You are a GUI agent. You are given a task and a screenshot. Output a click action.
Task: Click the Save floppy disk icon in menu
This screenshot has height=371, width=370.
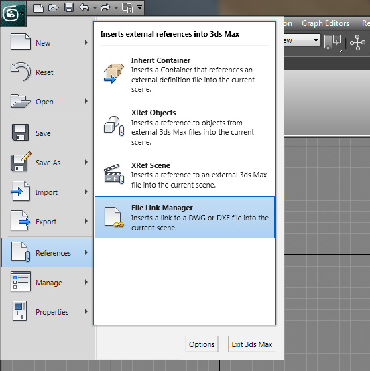(x=20, y=133)
